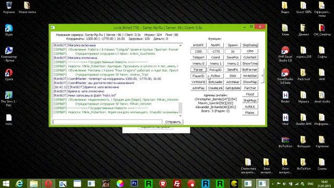Screen dimensions: 334x188
Task: Click the volume icon in system tray
Action: 284,184
